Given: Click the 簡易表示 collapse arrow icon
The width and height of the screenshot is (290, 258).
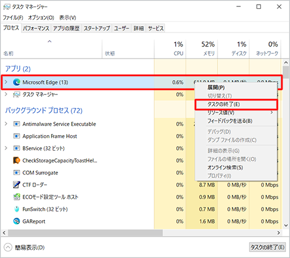Looking at the screenshot, I should coord(8,248).
